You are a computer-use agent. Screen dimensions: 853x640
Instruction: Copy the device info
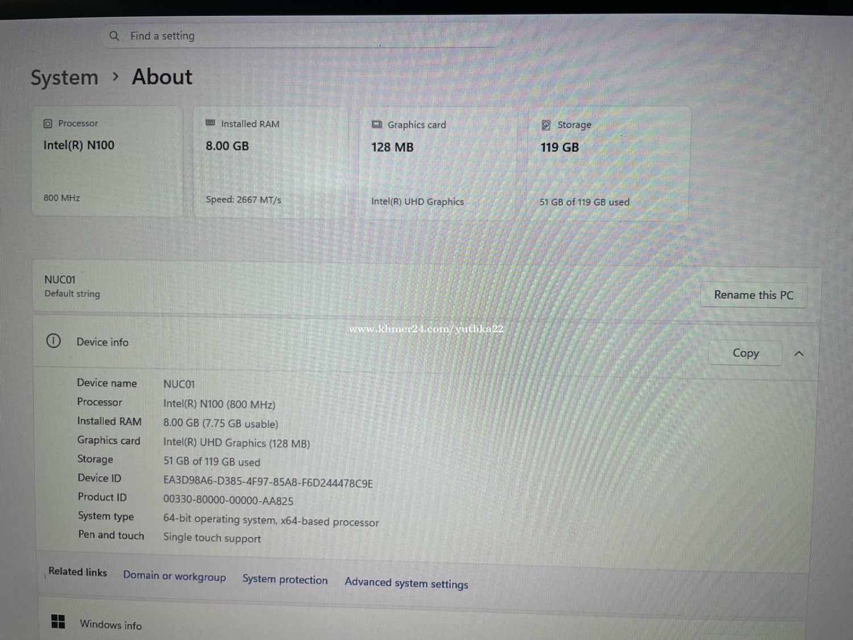click(x=746, y=353)
